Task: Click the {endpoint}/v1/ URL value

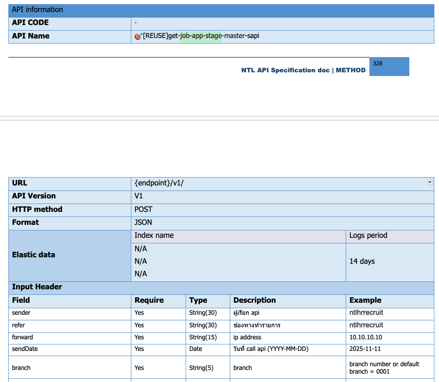Action: click(x=159, y=183)
